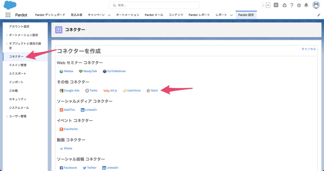Open the Pardot ダッシュボード tab

[x=50, y=15]
